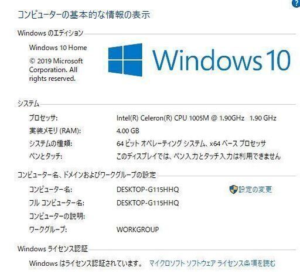Click the ペンとタッチ availability text
Image resolution: width=300 pixels, height=274 pixels.
click(x=199, y=156)
